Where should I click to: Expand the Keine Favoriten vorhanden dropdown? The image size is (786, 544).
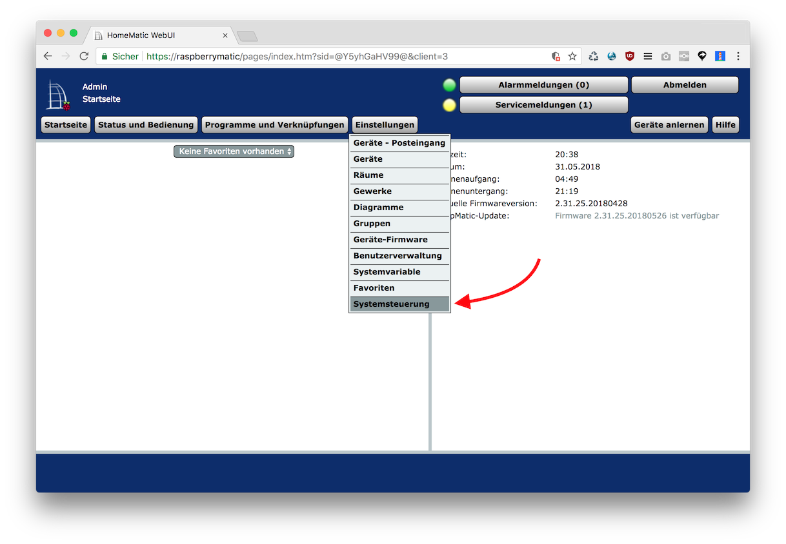click(234, 151)
